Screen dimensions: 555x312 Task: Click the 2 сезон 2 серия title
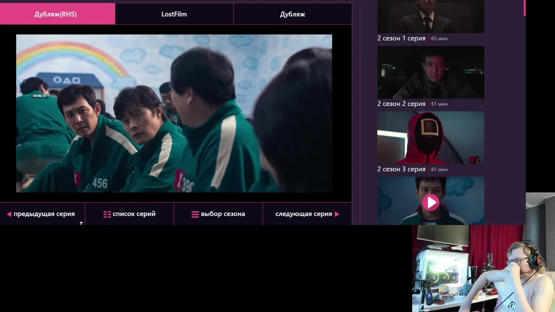coord(401,104)
